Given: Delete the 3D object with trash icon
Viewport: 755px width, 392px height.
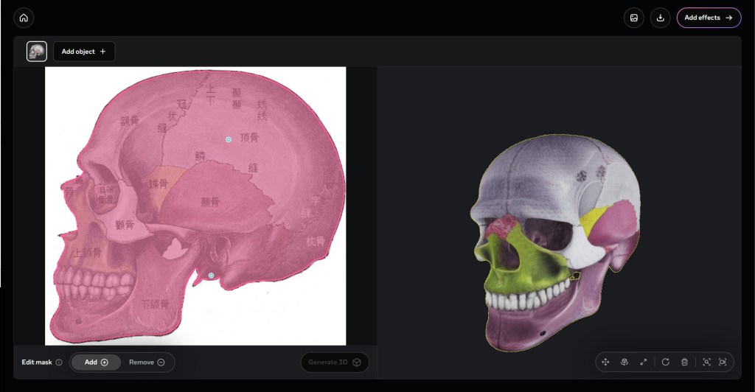Looking at the screenshot, I should pyautogui.click(x=685, y=362).
